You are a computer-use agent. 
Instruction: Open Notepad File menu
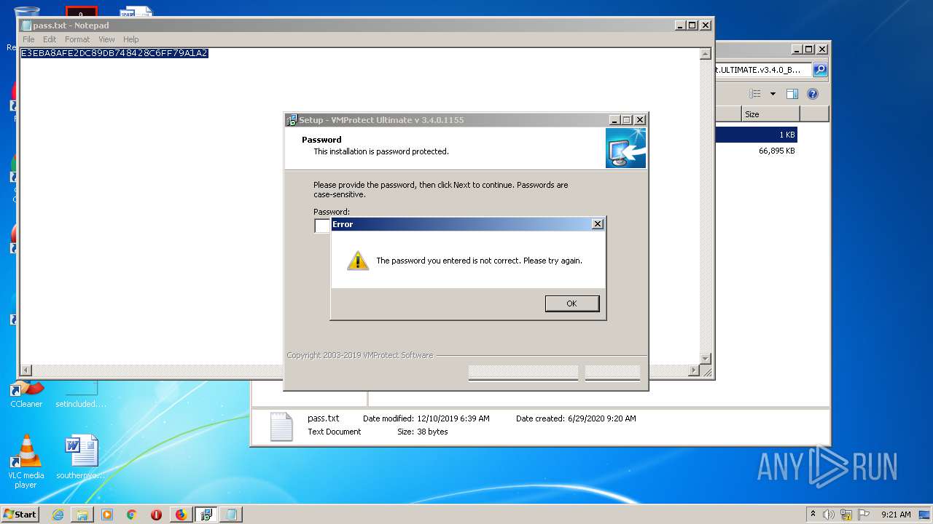28,39
